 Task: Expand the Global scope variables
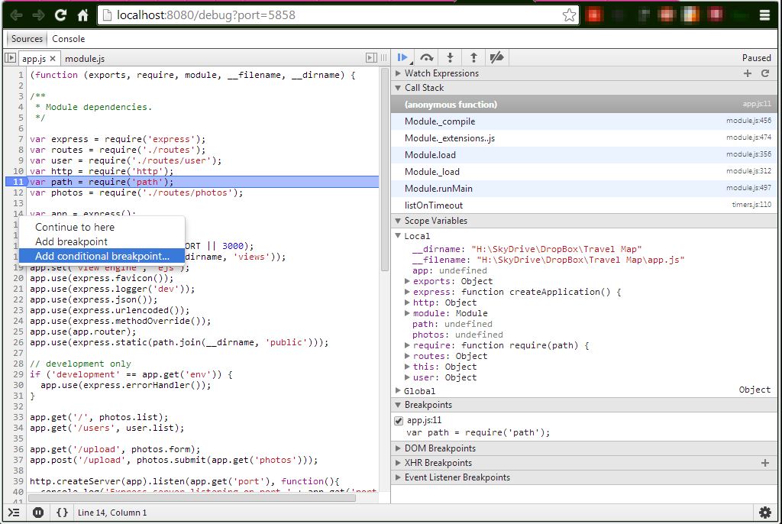[419, 390]
